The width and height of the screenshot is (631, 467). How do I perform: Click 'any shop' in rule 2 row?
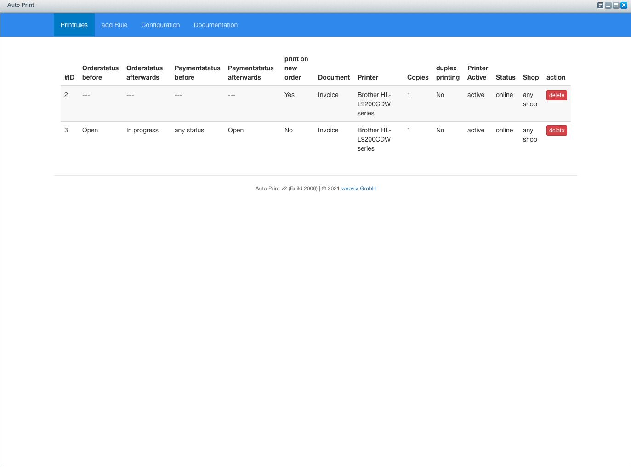pyautogui.click(x=530, y=99)
